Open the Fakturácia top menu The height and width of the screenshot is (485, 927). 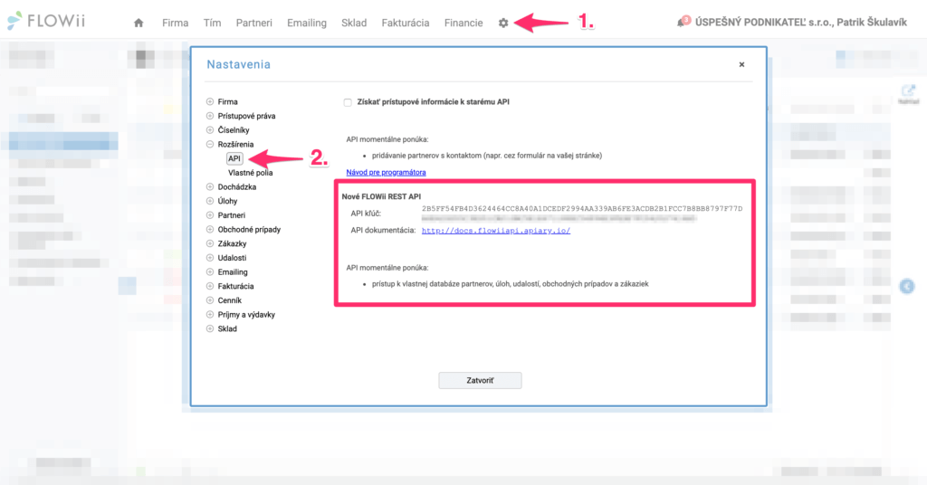click(x=406, y=23)
